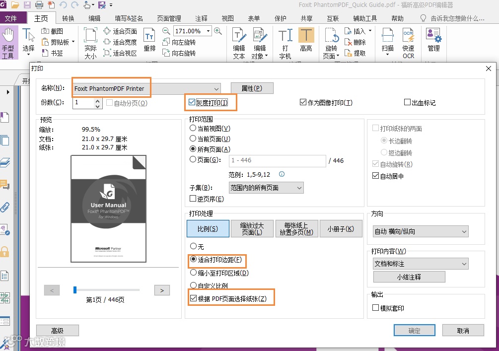Click the undo arrow in quick access toolbar
The width and height of the screenshot is (499, 351).
tap(63, 5)
